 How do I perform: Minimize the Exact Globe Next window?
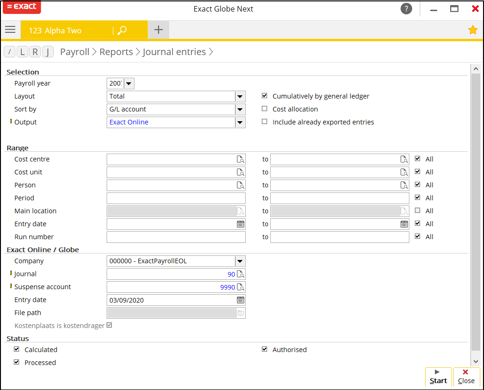pyautogui.click(x=433, y=10)
